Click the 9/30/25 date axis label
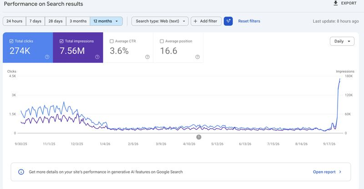The height and width of the screenshot is (189, 364). pos(21,144)
